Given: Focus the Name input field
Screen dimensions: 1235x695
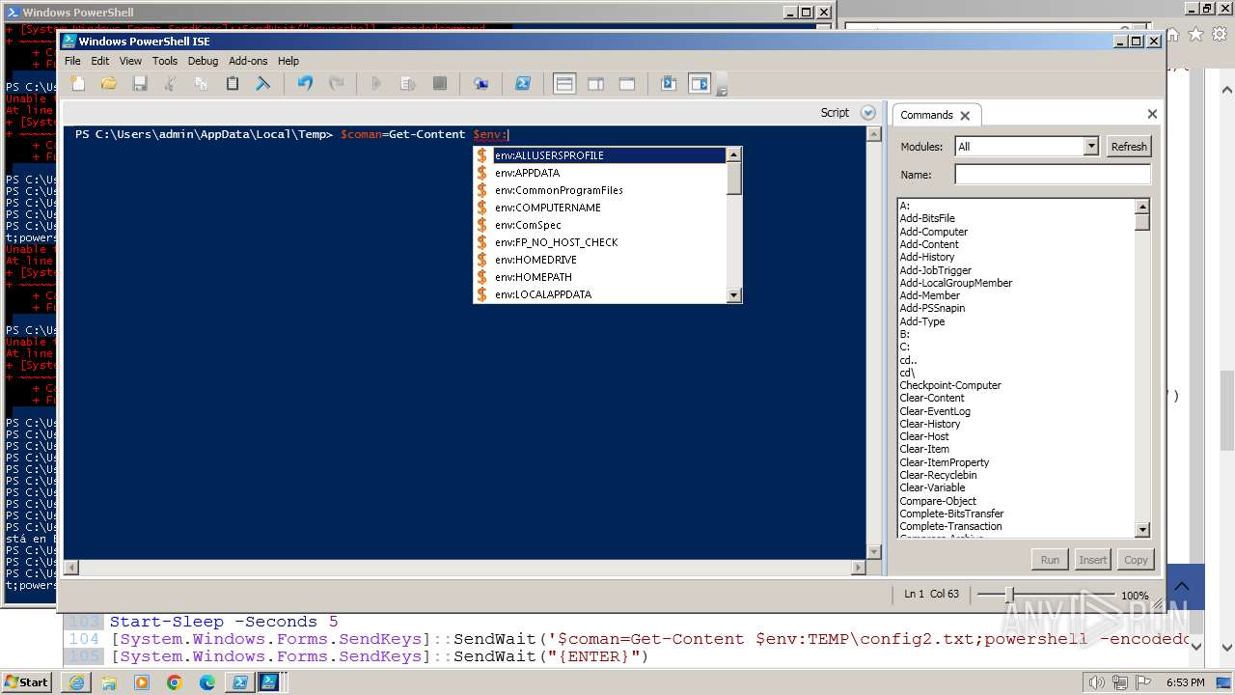Looking at the screenshot, I should (1053, 175).
